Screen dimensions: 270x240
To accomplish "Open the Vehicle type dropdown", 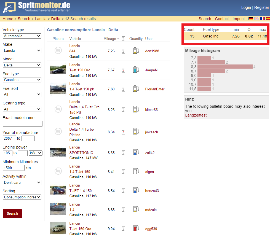I will click(22, 36).
